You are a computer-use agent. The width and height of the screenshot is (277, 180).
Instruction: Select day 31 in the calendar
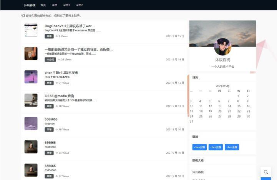[191, 122]
